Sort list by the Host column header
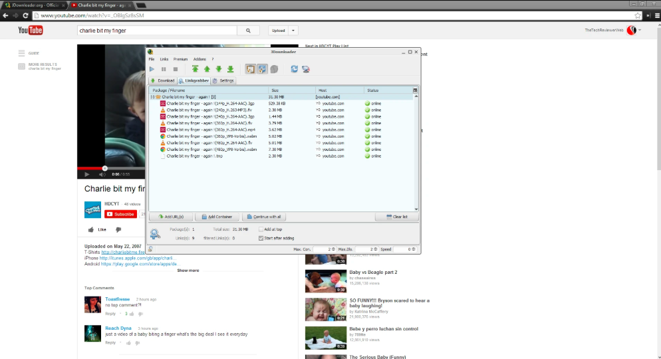Viewport: 661px width, 359px height. [340, 90]
